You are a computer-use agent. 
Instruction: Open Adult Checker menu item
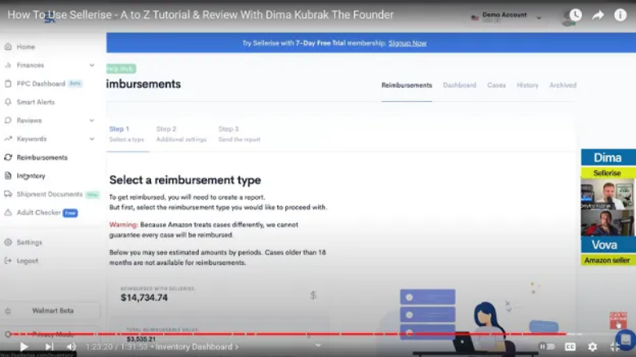pyautogui.click(x=38, y=213)
